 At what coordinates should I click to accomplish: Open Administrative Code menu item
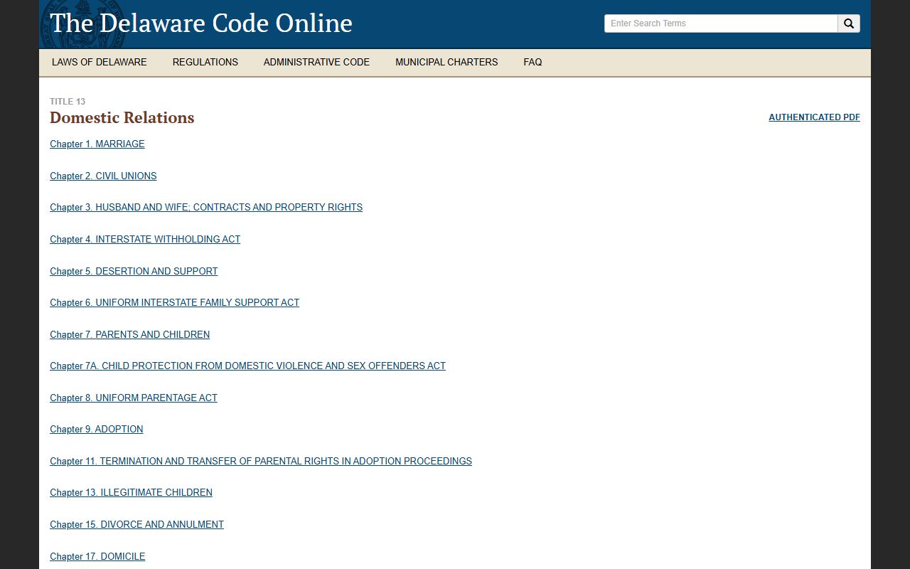316,62
